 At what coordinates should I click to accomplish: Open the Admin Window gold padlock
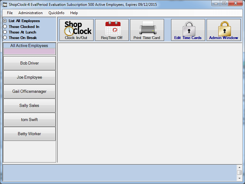click(x=224, y=30)
